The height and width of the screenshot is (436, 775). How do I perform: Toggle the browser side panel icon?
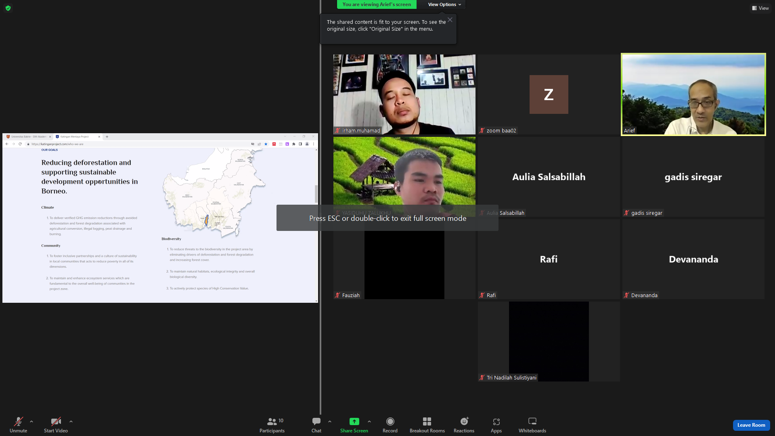(x=300, y=144)
